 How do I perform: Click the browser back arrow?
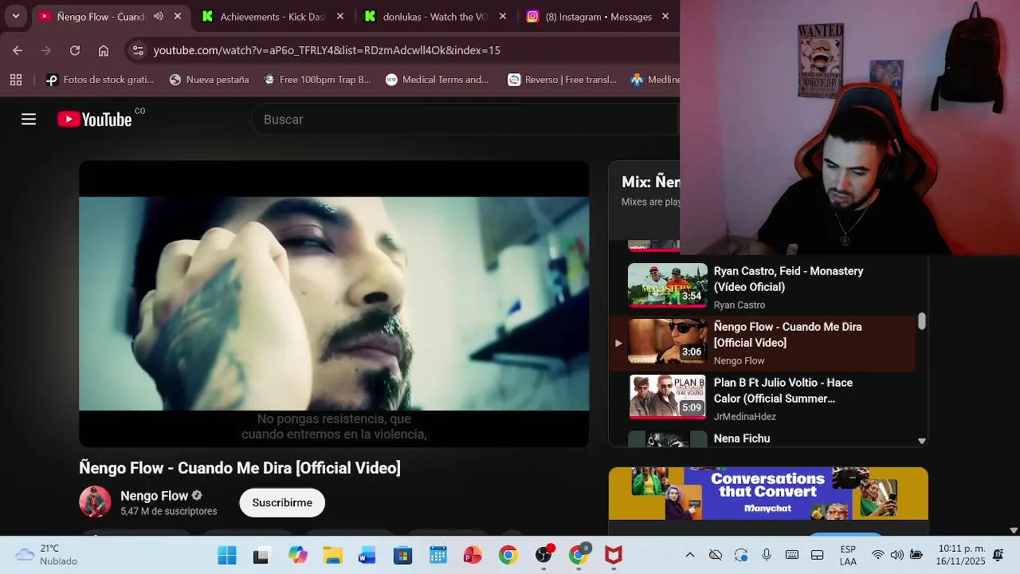[x=18, y=50]
